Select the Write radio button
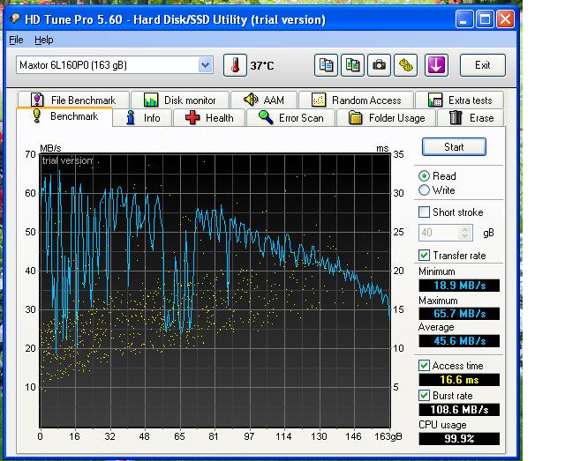 click(425, 190)
